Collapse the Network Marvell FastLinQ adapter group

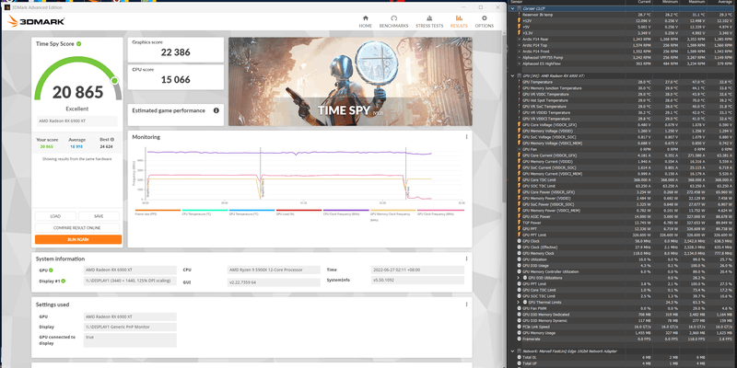click(512, 351)
